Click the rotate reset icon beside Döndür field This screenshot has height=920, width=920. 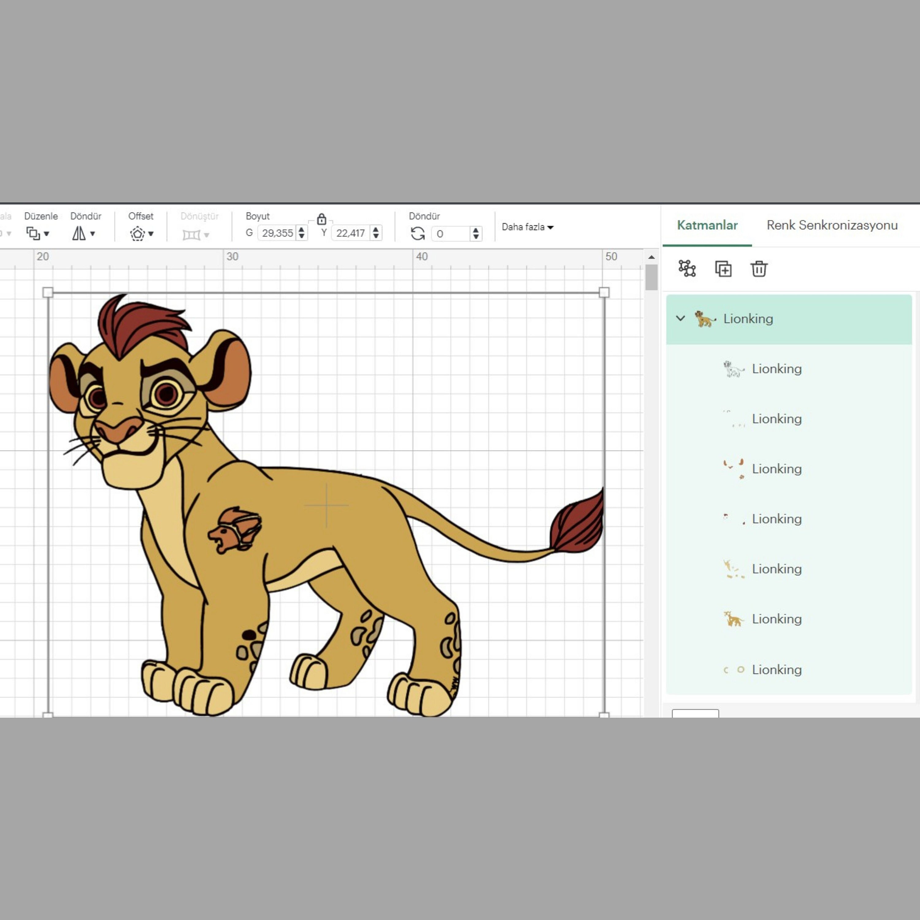pyautogui.click(x=418, y=233)
